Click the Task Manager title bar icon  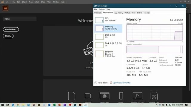pos(95,6)
